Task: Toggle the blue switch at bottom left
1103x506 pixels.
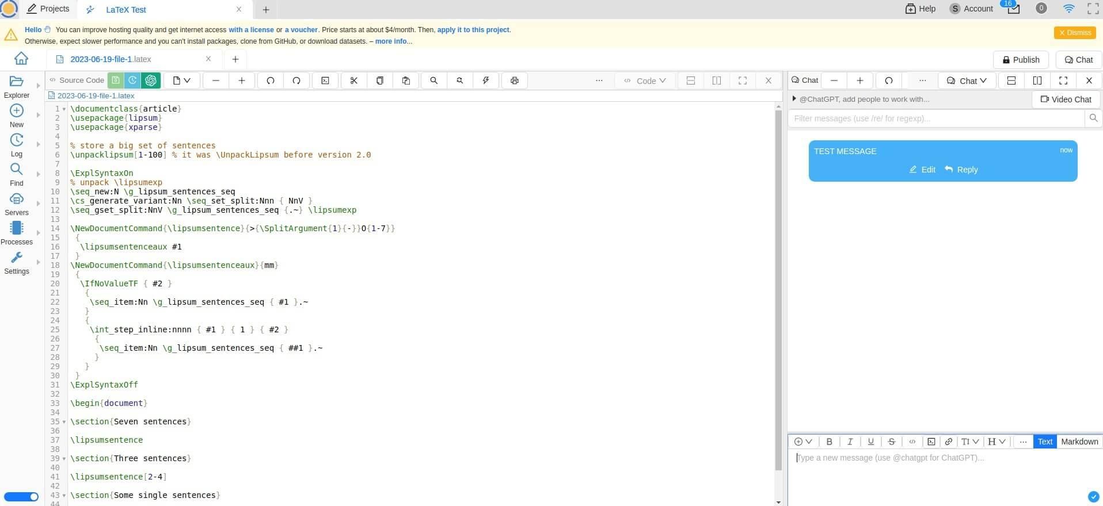Action: [x=21, y=497]
